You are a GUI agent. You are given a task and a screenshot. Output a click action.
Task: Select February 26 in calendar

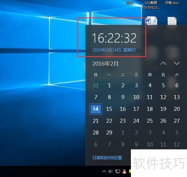pyautogui.click(x=163, y=121)
